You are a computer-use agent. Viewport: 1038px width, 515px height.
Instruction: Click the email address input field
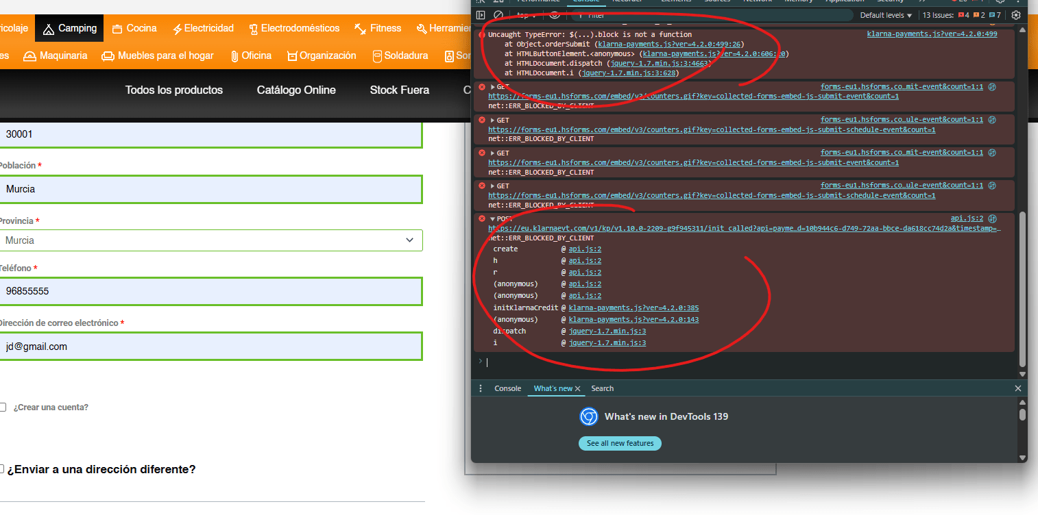[209, 347]
